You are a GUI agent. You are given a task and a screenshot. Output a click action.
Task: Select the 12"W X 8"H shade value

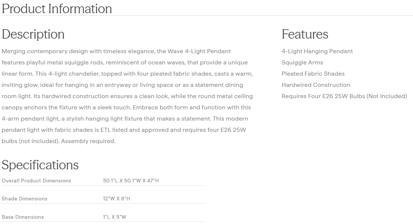(116, 199)
